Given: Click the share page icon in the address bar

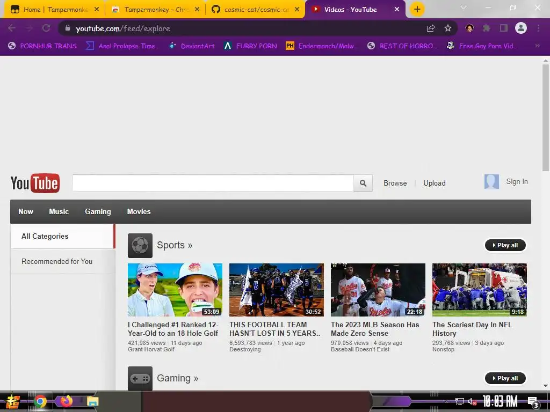Looking at the screenshot, I should (431, 28).
